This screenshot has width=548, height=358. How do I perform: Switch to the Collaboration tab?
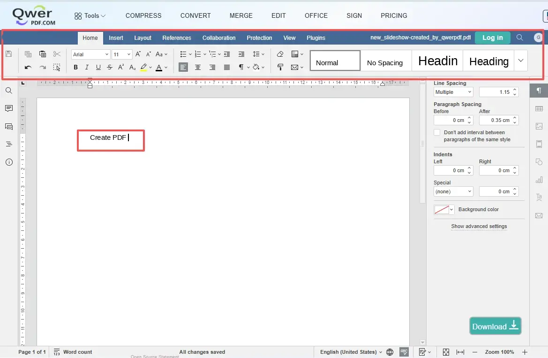(219, 38)
